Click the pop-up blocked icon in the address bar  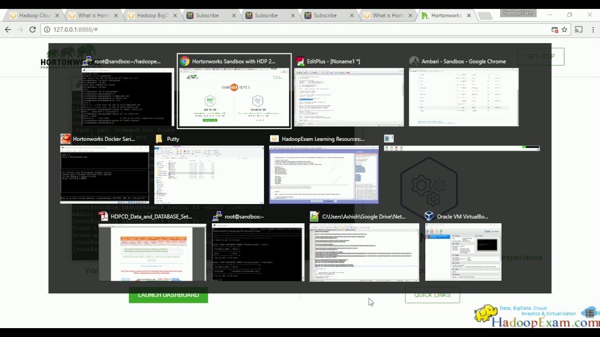pos(555,29)
